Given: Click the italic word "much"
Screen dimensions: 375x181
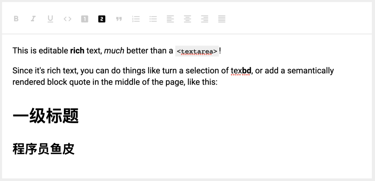Looking at the screenshot, I should click(114, 51).
